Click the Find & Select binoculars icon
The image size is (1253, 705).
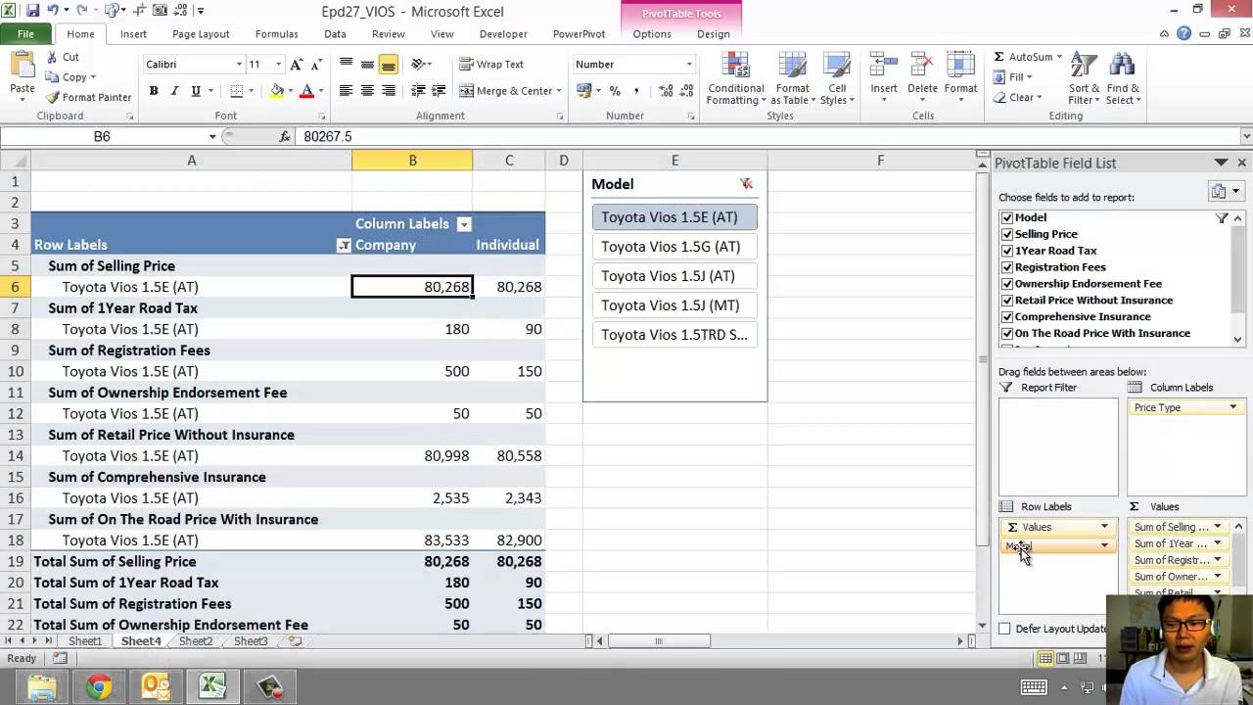coord(1122,65)
